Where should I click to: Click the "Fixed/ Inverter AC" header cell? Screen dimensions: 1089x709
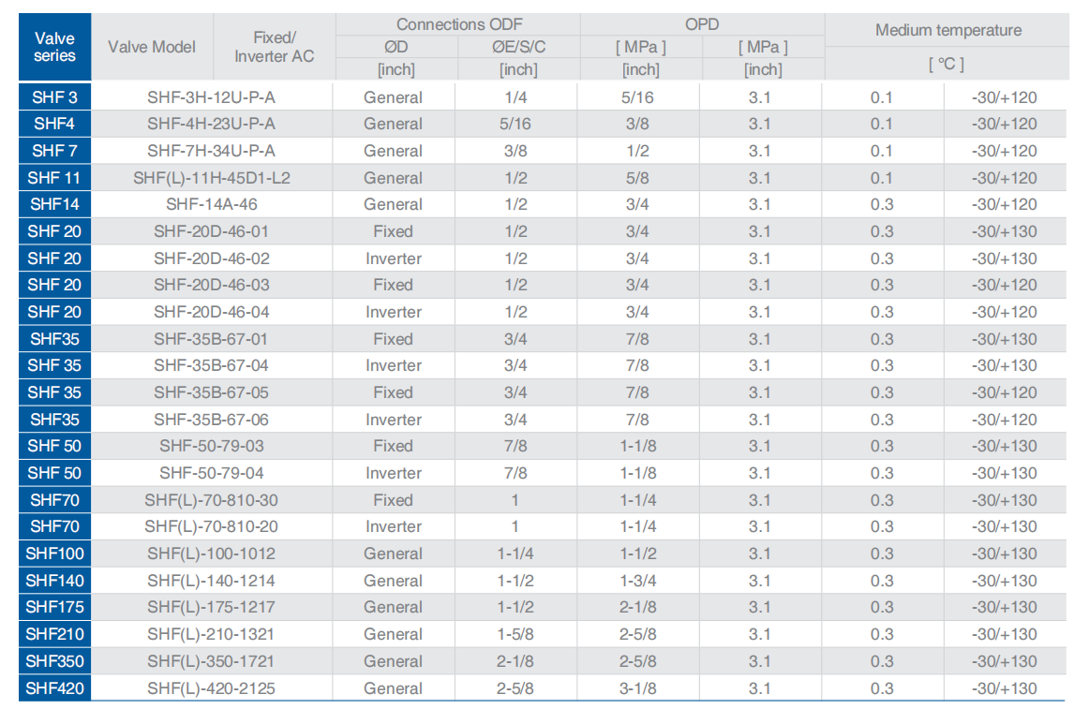point(274,47)
